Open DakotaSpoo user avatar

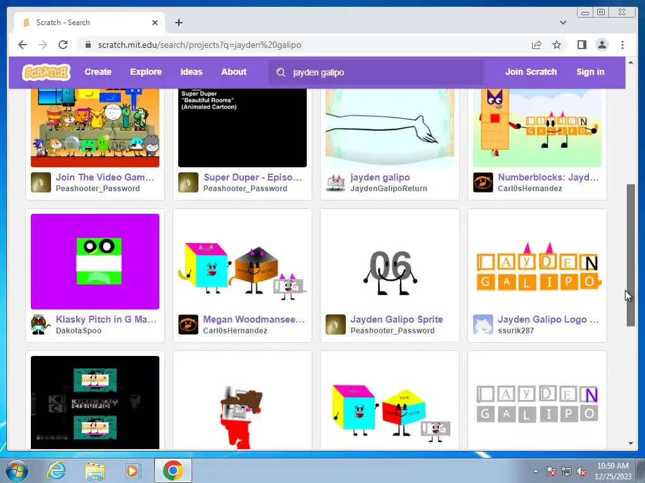(x=41, y=325)
